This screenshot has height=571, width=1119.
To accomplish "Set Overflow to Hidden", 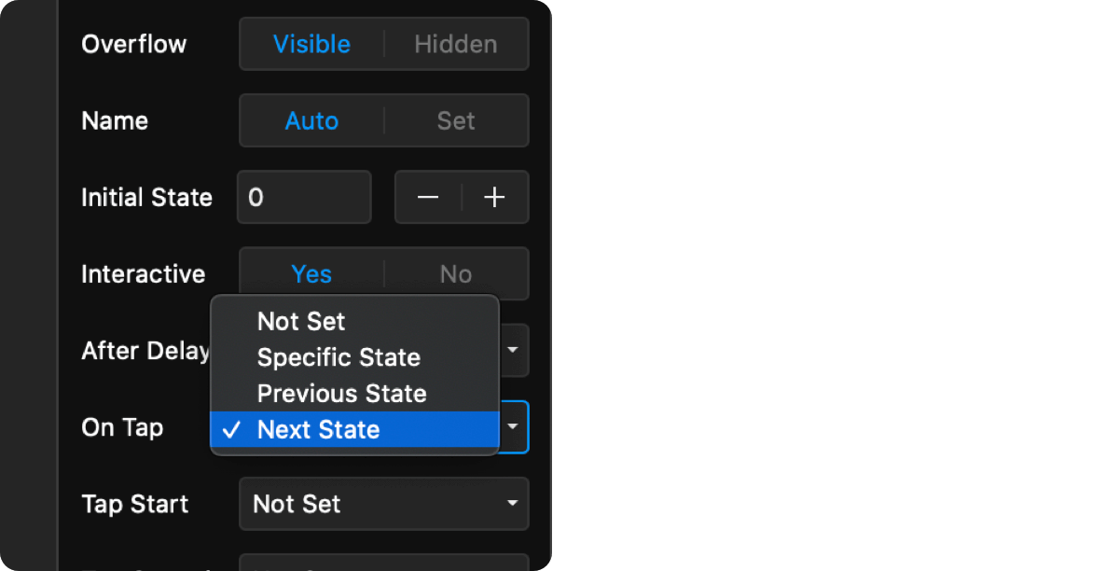I will pos(456,44).
